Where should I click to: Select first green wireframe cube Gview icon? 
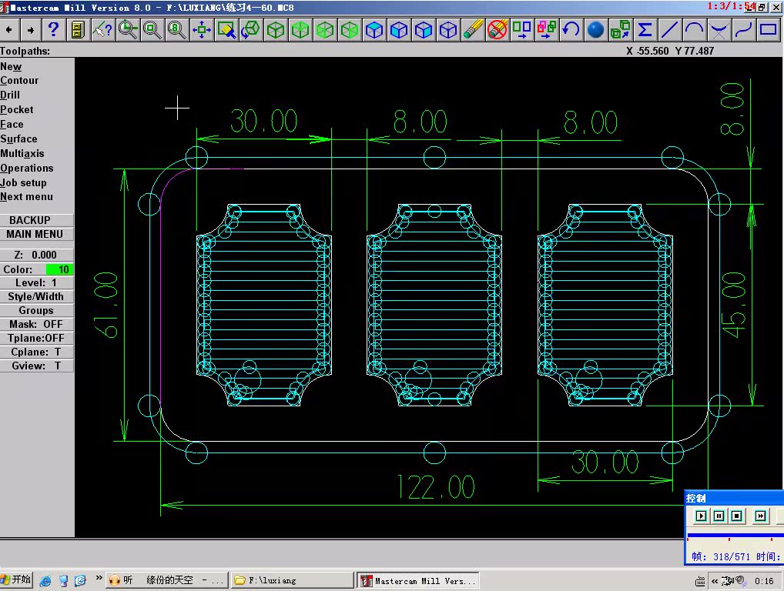pos(276,30)
